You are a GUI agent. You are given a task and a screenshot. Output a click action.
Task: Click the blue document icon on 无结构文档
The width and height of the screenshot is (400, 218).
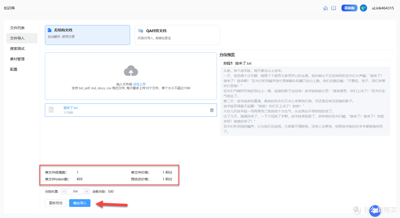coord(50,30)
